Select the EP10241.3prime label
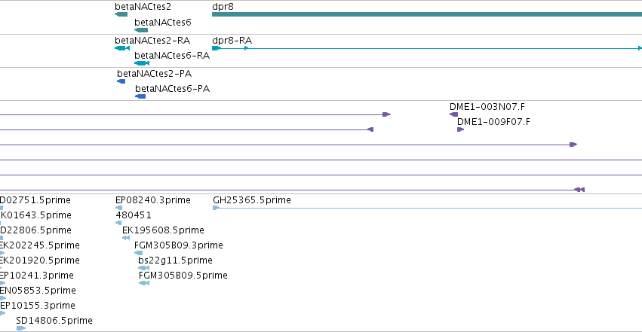642x332 pixels. point(37,276)
